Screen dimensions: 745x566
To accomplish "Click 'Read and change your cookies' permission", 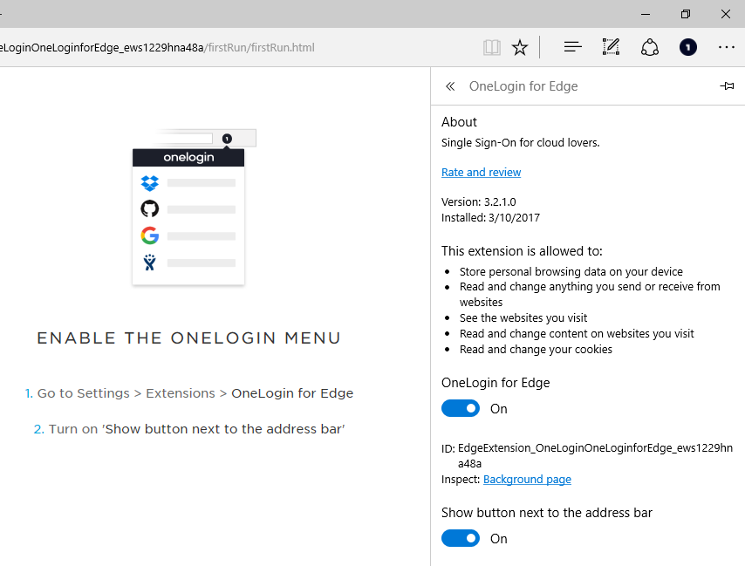I will [536, 350].
